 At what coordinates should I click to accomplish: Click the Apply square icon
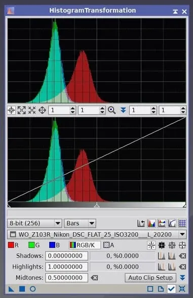22,289
